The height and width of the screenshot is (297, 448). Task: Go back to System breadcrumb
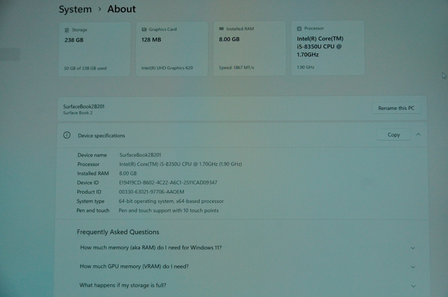point(75,9)
